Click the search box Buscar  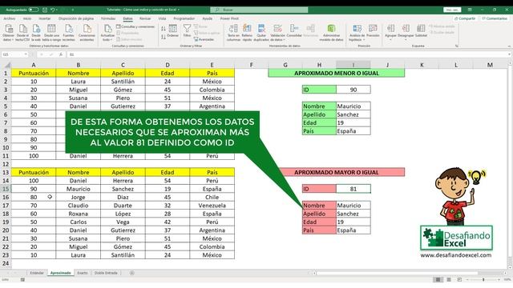259,10
